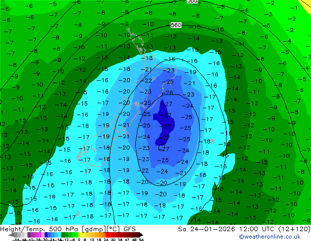Click the -26 temperature value on the map
The width and height of the screenshot is (311, 241).
tap(167, 93)
